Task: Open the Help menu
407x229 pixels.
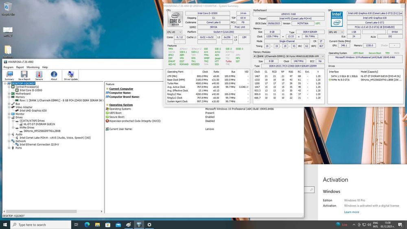Action: [45, 67]
